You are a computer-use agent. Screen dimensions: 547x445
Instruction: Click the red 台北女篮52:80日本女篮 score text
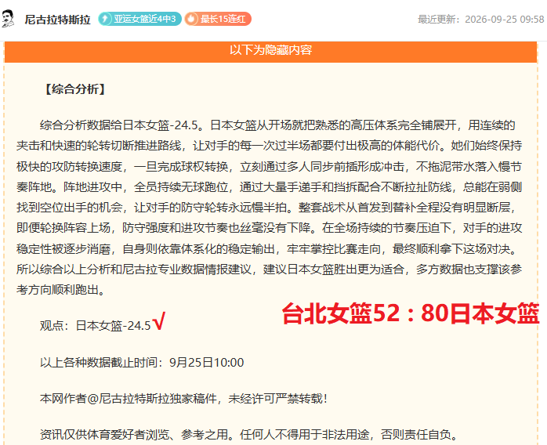tap(411, 313)
